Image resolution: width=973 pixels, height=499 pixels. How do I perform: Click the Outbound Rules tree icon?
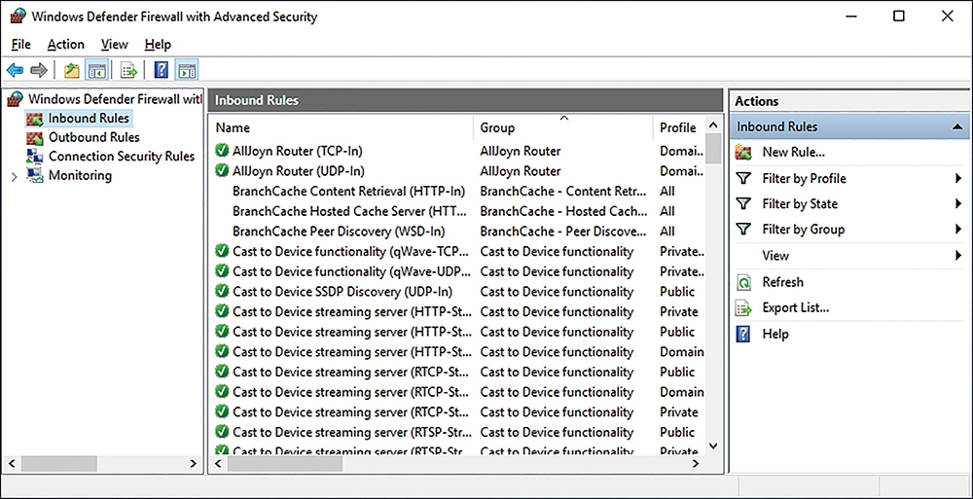click(35, 137)
